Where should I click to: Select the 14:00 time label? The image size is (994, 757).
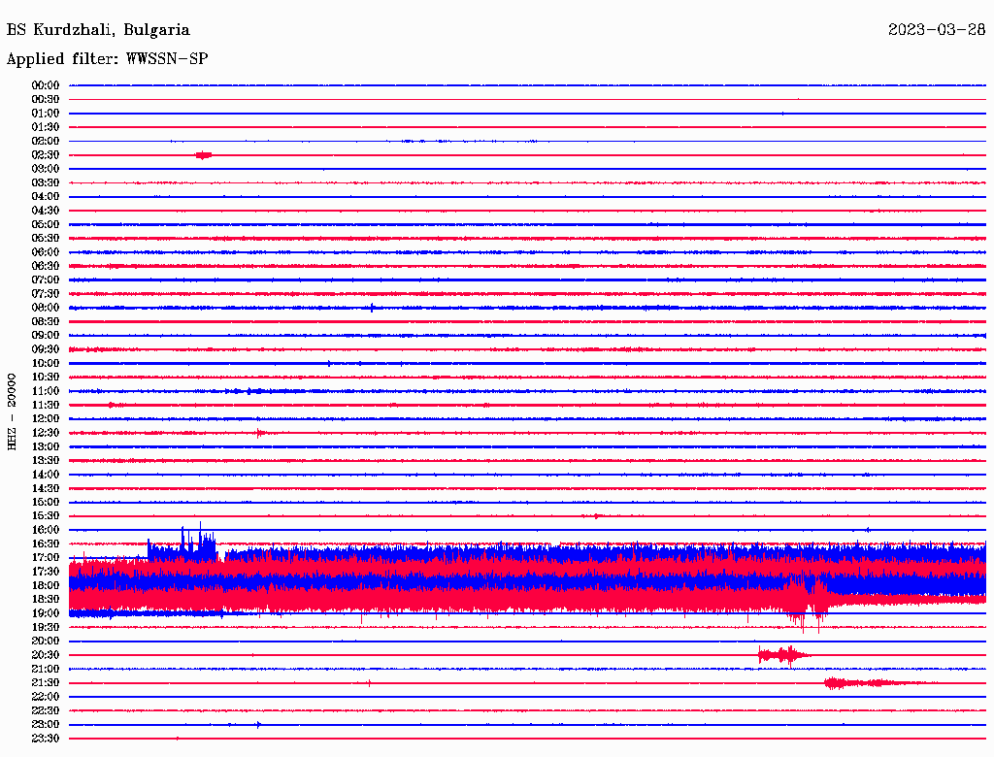coord(46,475)
